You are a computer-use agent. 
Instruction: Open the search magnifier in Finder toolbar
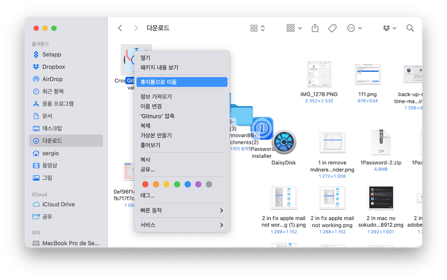pyautogui.click(x=410, y=28)
